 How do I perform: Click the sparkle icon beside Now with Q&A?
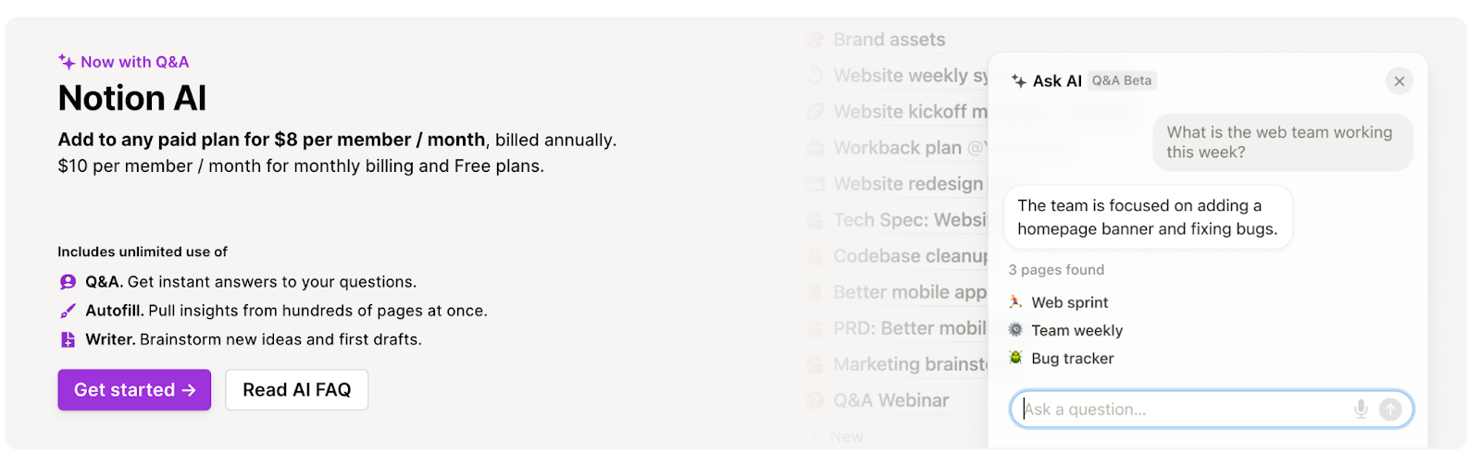point(67,62)
